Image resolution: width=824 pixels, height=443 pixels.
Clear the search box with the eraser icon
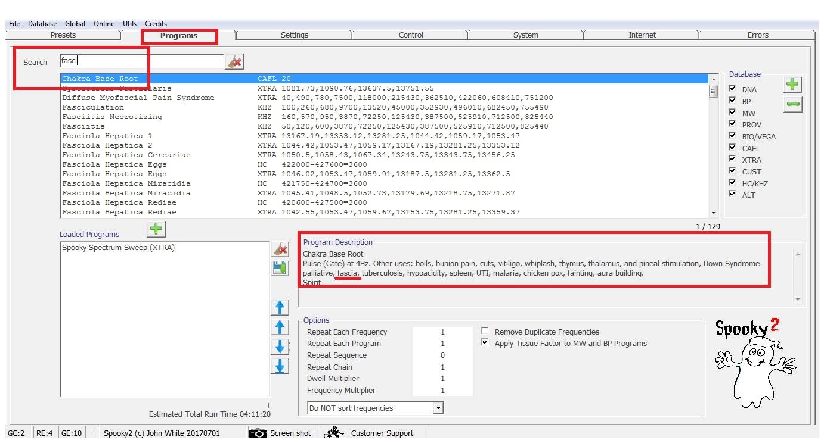(x=234, y=61)
